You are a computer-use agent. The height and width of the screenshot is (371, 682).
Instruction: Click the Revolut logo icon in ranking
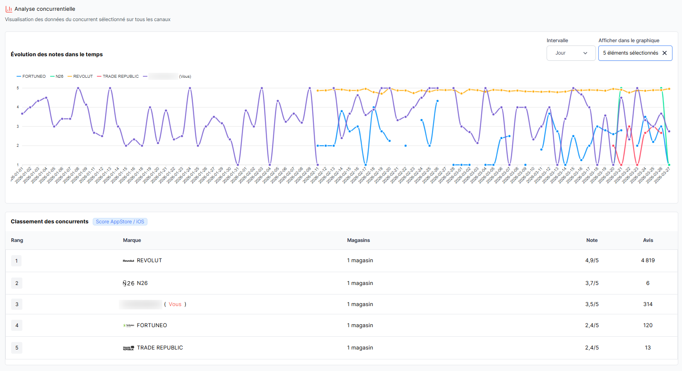pyautogui.click(x=128, y=261)
